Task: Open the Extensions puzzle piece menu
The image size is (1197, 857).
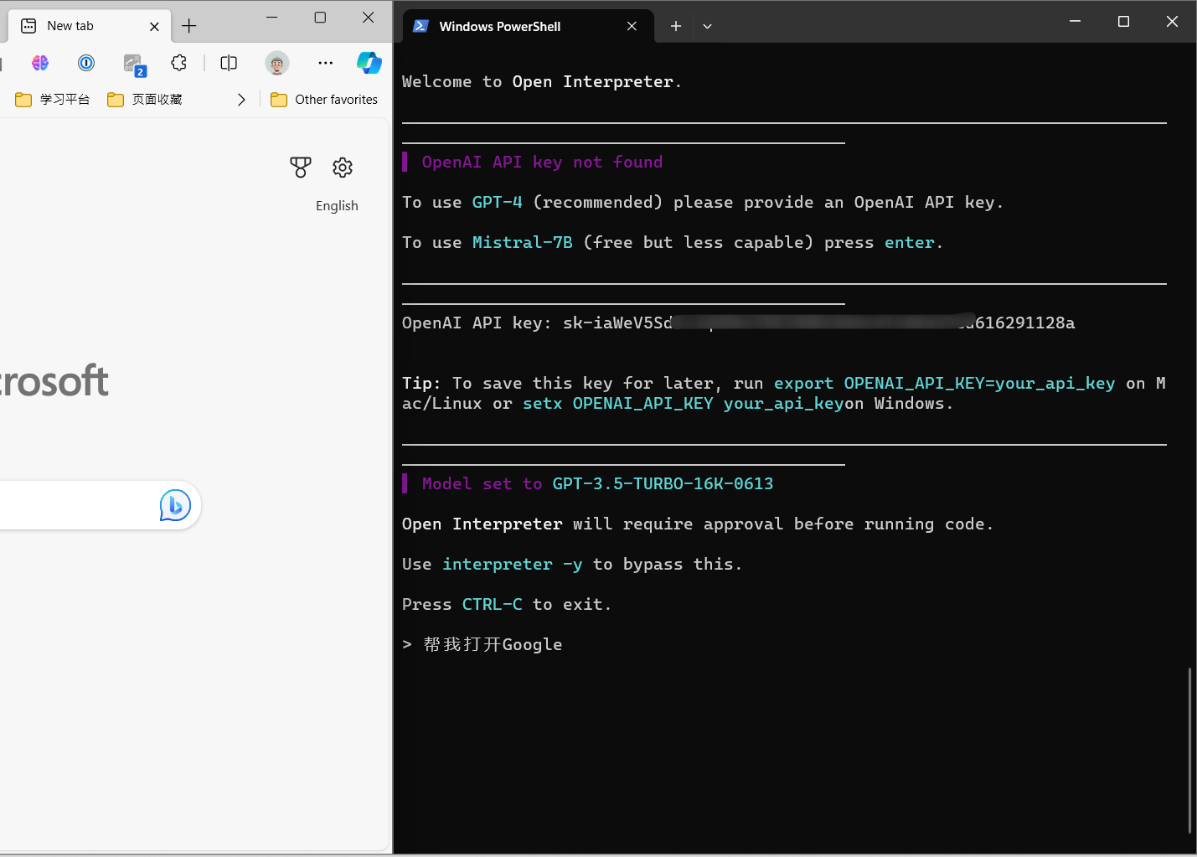Action: 178,63
